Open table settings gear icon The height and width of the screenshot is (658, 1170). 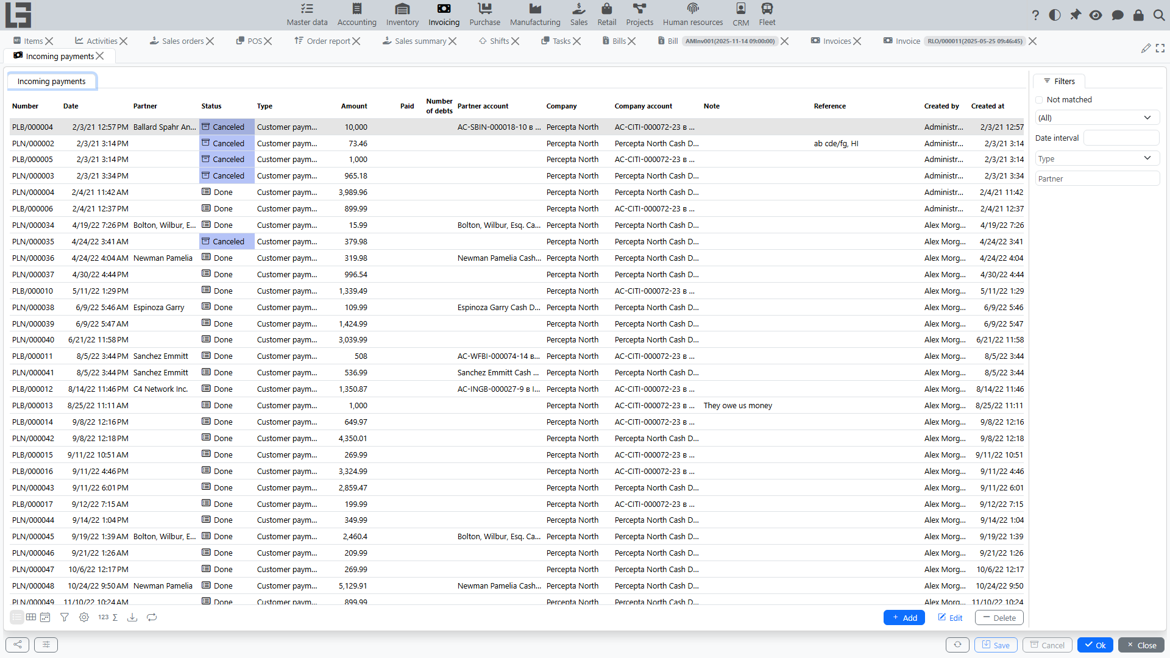84,617
